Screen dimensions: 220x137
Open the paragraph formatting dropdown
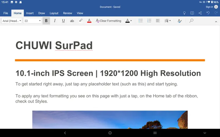point(168,21)
